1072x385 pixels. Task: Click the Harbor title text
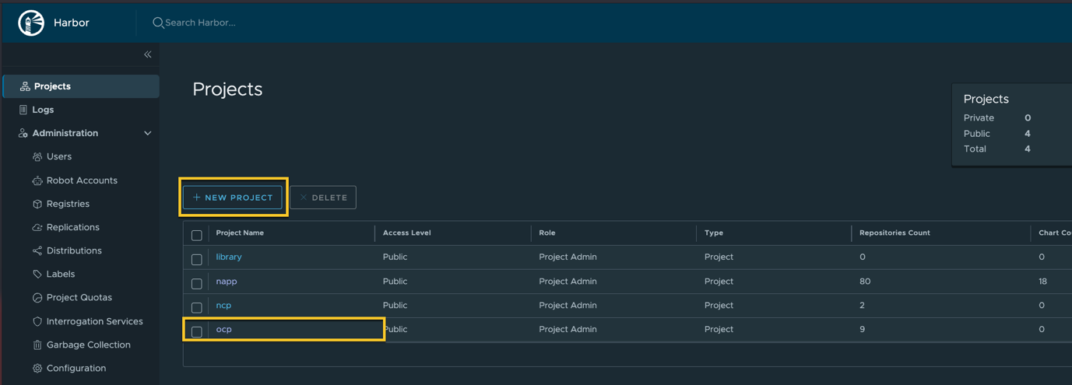(72, 23)
